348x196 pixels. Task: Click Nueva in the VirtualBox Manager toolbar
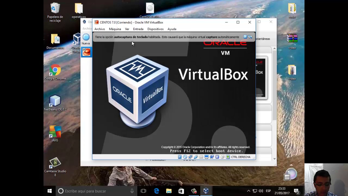click(86, 39)
